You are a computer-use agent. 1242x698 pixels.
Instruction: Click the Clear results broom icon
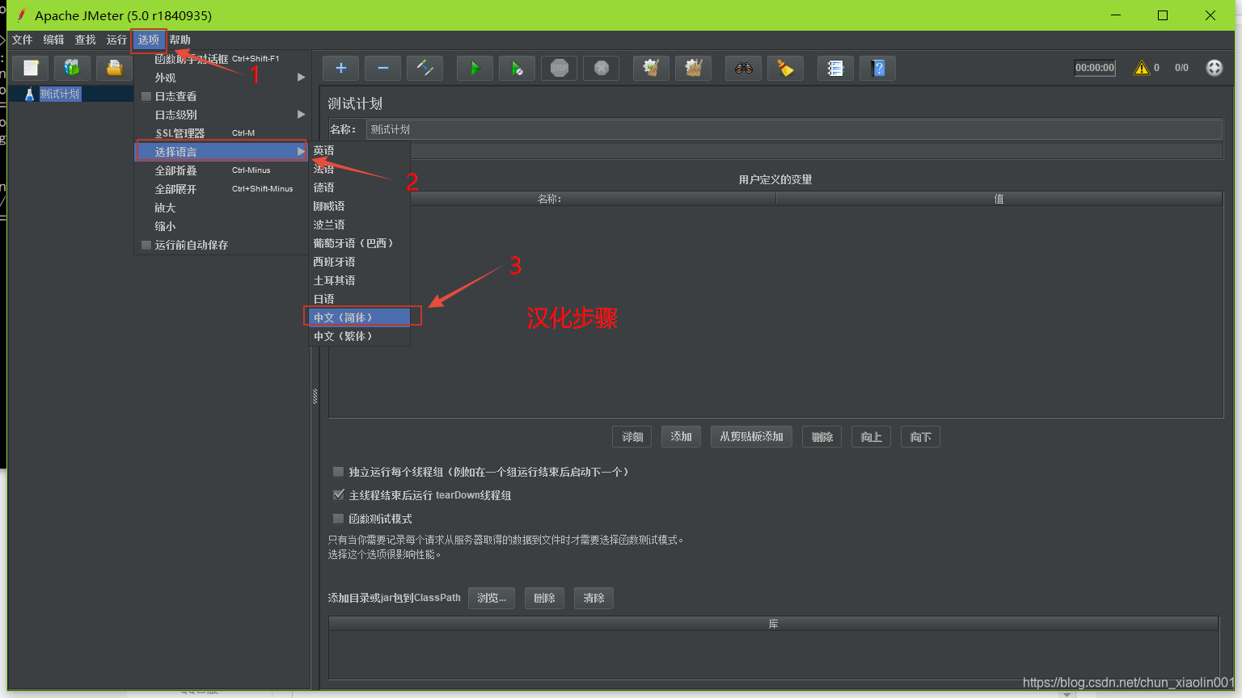tap(651, 68)
